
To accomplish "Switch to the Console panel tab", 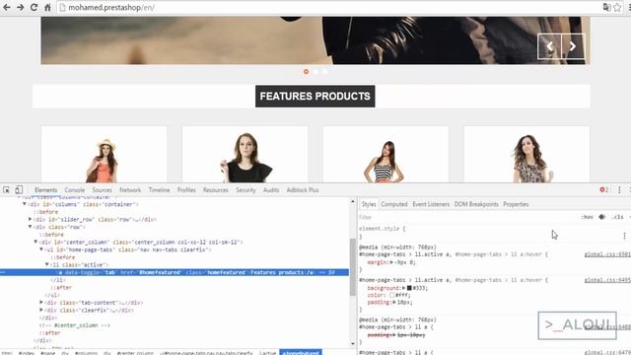I will pyautogui.click(x=75, y=190).
